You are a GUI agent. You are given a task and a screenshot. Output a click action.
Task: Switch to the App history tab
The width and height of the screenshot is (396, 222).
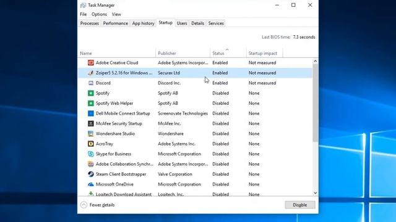[x=143, y=23]
